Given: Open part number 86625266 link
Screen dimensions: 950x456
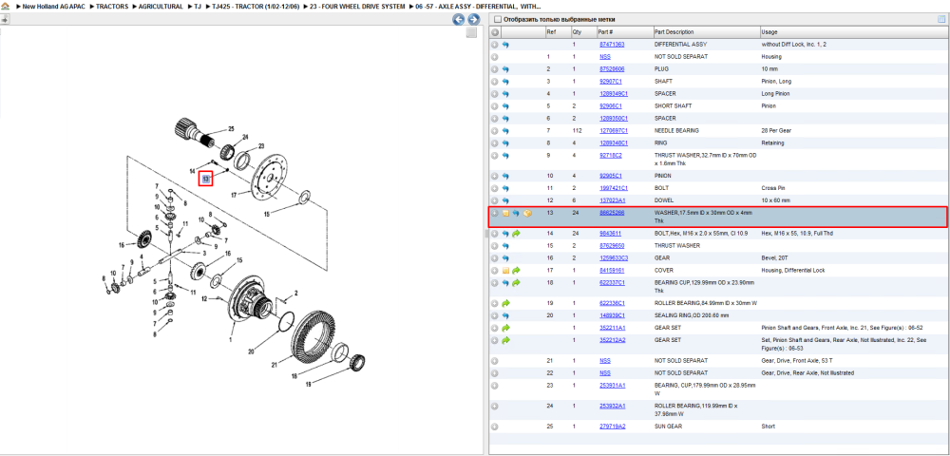Looking at the screenshot, I should pos(612,213).
